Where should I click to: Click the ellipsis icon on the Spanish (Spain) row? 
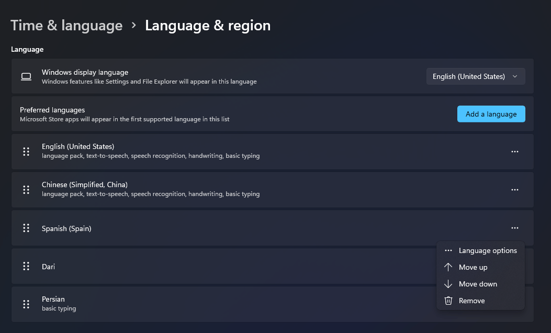[x=514, y=228]
